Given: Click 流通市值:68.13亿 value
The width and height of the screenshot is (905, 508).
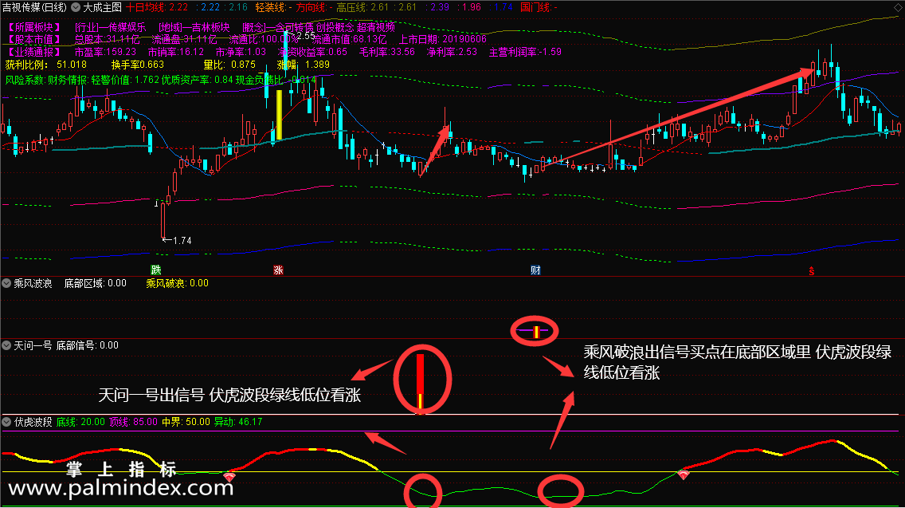Looking at the screenshot, I should pos(349,39).
